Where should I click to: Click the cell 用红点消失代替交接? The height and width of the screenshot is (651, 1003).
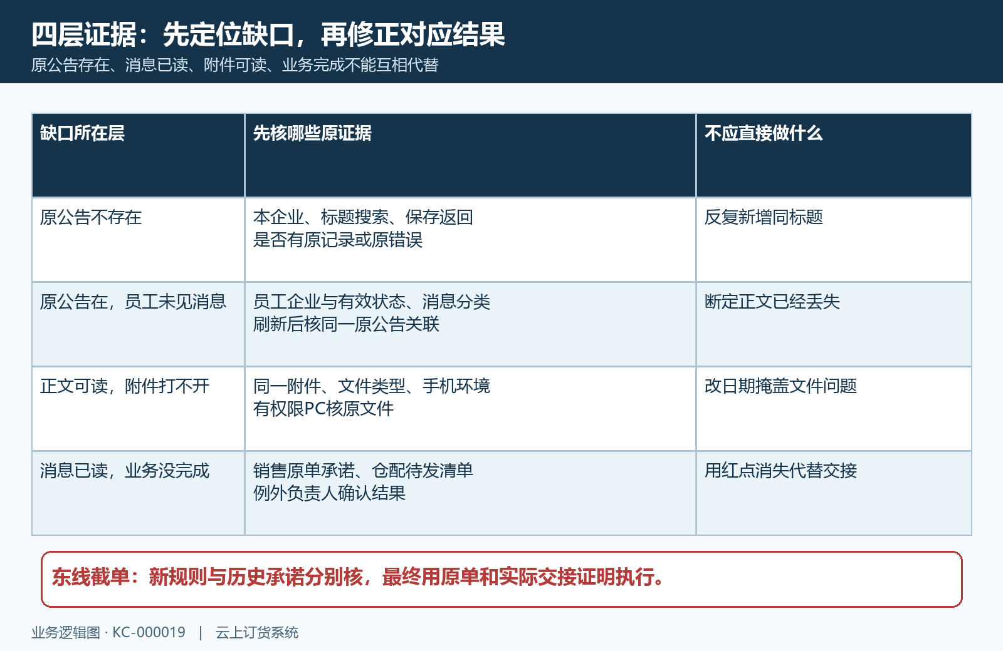click(x=834, y=493)
